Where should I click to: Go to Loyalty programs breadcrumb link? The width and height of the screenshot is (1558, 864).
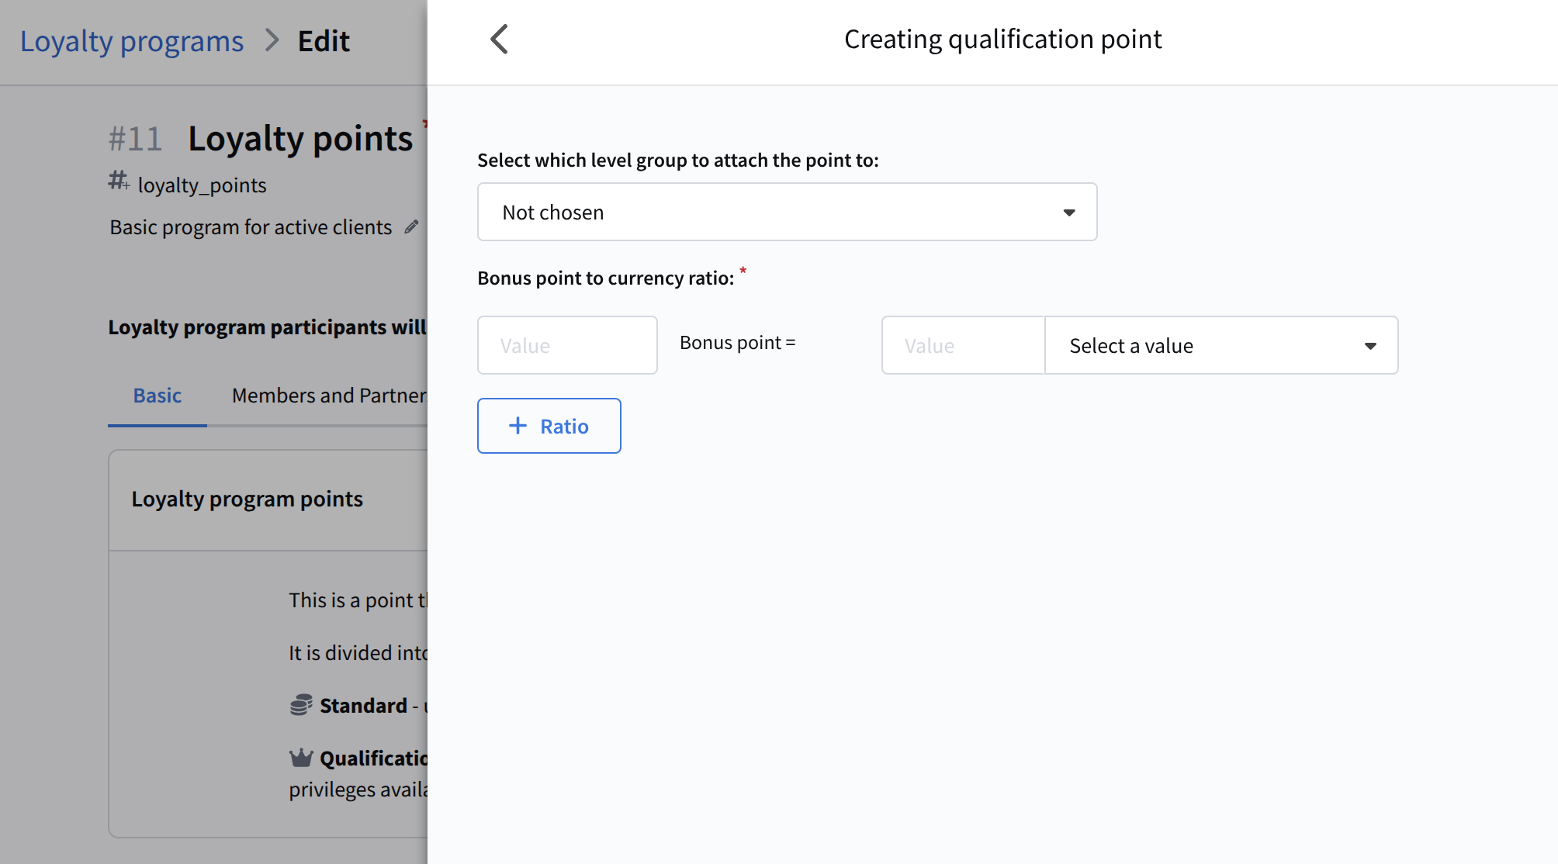[132, 41]
